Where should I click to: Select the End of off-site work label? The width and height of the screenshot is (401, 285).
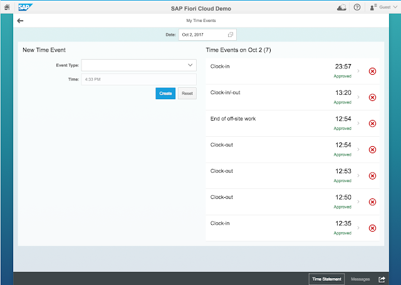click(233, 119)
